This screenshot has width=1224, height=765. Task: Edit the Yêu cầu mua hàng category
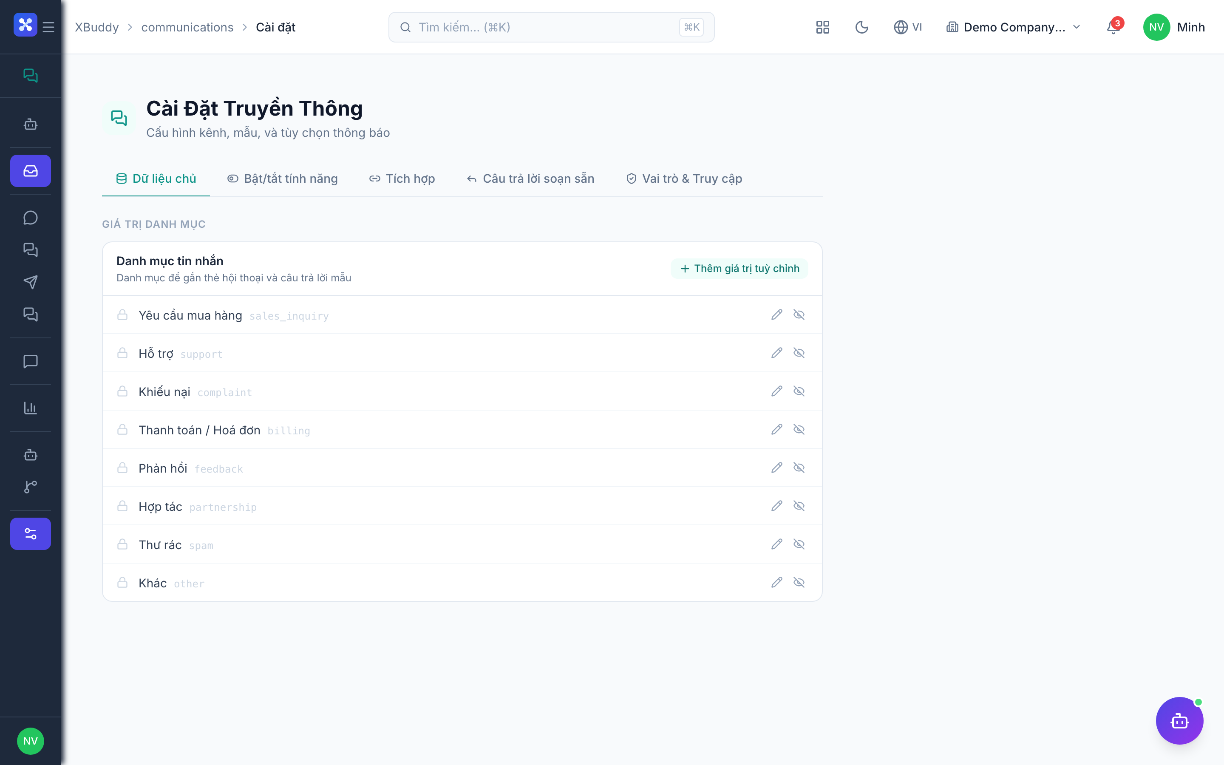coord(776,314)
